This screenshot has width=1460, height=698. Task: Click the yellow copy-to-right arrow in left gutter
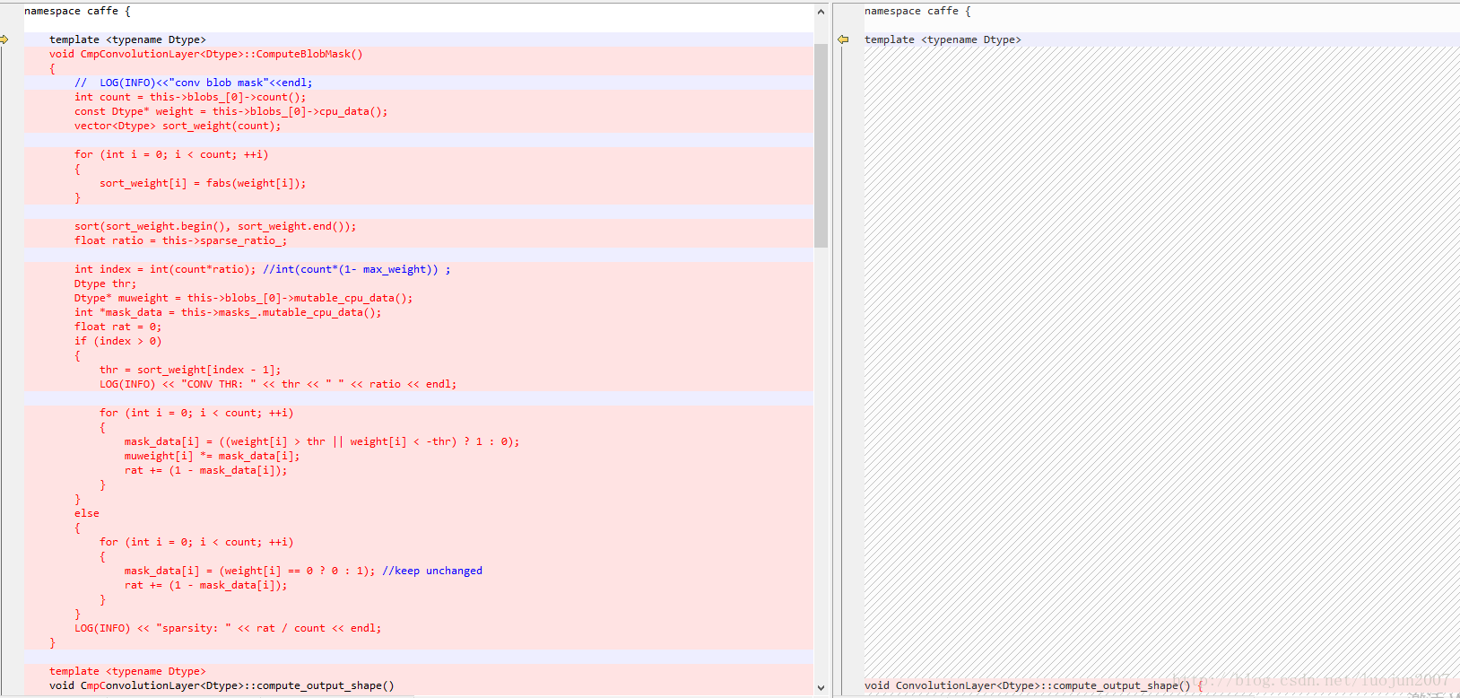point(4,39)
